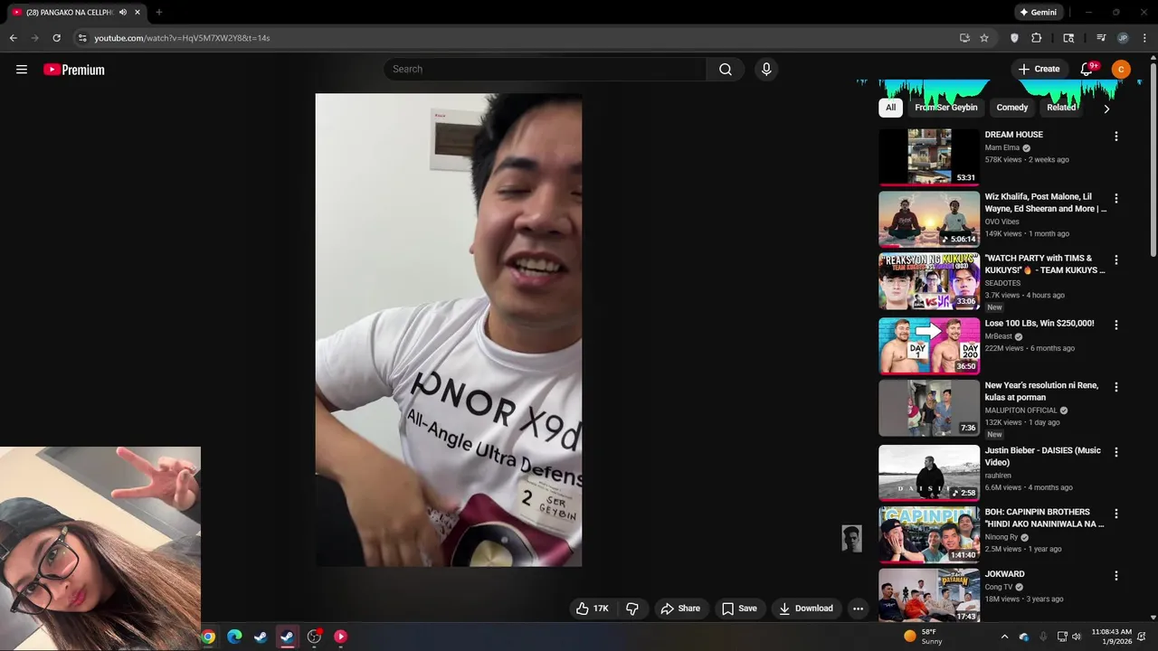The height and width of the screenshot is (651, 1158).
Task: Click the main video player
Action: [449, 330]
